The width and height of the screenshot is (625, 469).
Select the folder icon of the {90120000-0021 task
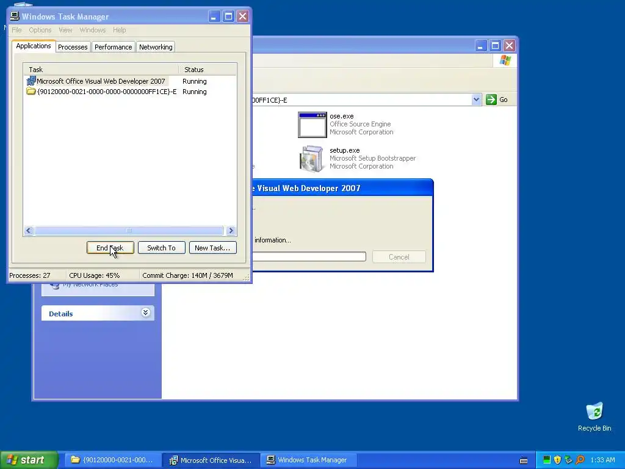pos(31,92)
